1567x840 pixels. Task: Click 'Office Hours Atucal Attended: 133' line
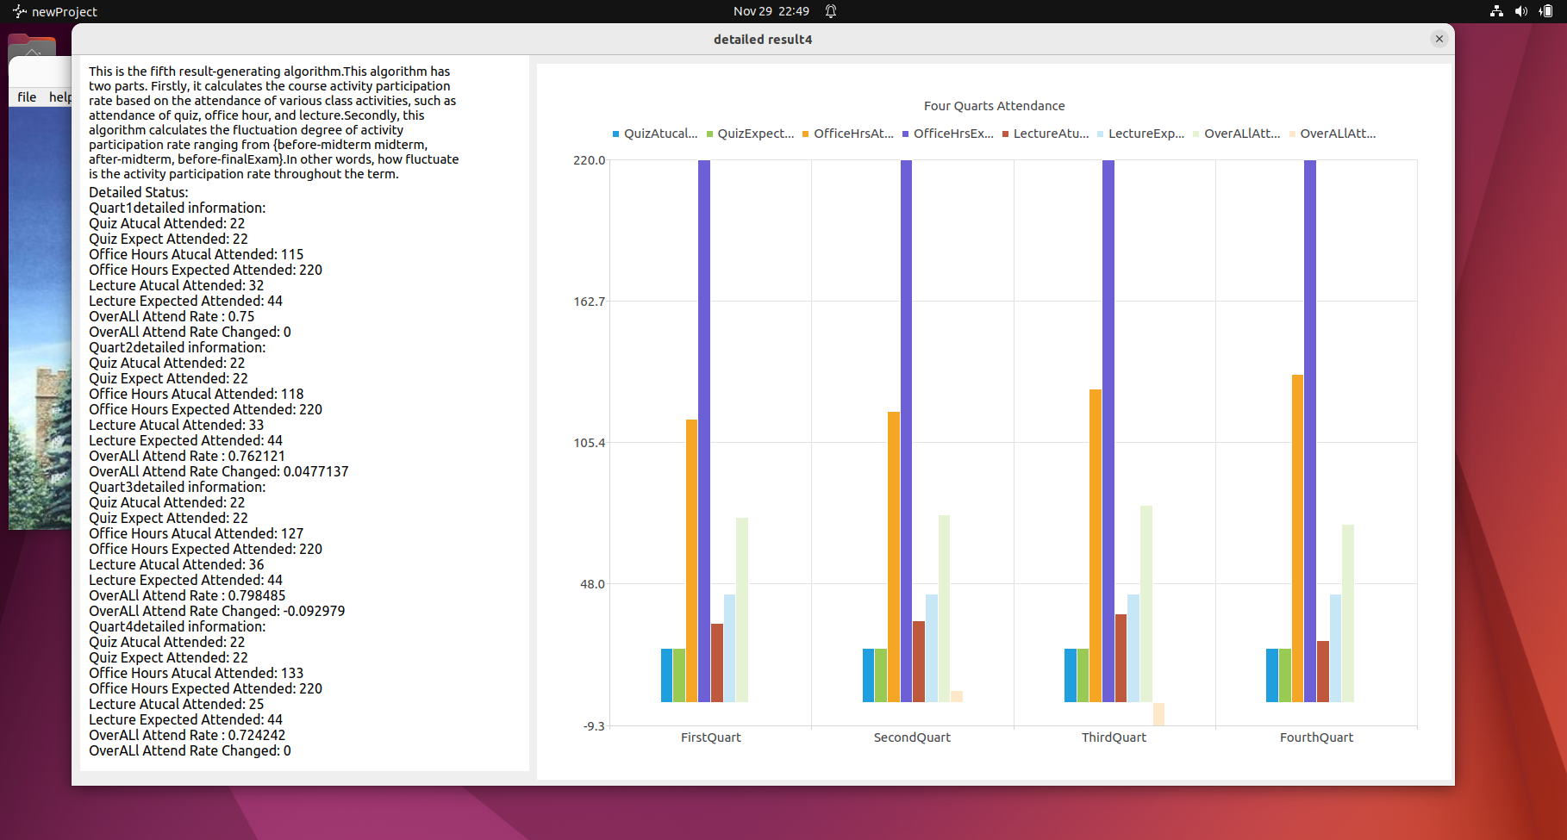pos(197,673)
